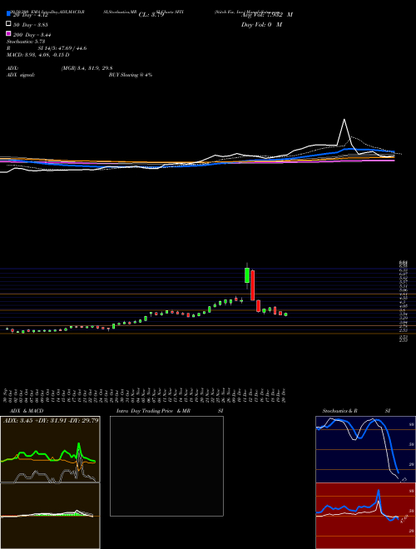Click the 'BUY Slowing @ 4%' signal text
The width and height of the screenshot is (416, 549).
click(x=131, y=75)
